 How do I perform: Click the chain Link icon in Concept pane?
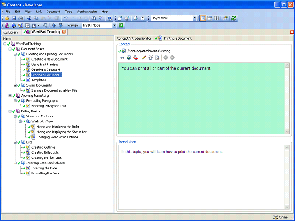point(122,58)
